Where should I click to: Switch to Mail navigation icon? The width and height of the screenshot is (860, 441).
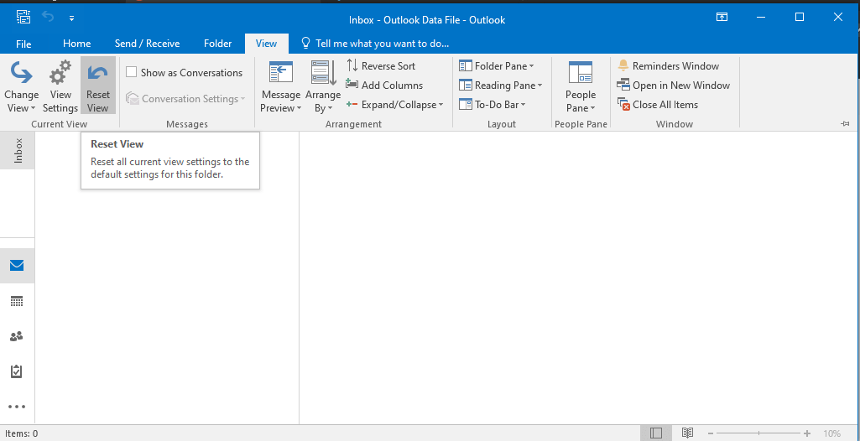click(x=17, y=266)
